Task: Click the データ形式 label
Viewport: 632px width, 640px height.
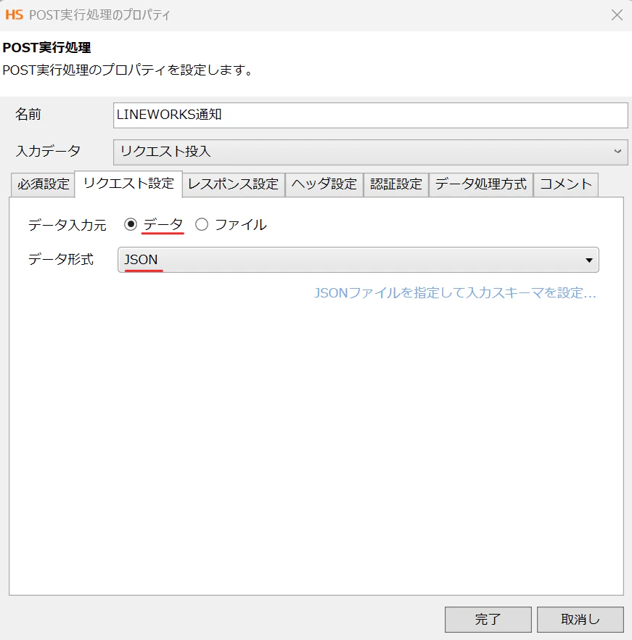Action: (x=61, y=259)
